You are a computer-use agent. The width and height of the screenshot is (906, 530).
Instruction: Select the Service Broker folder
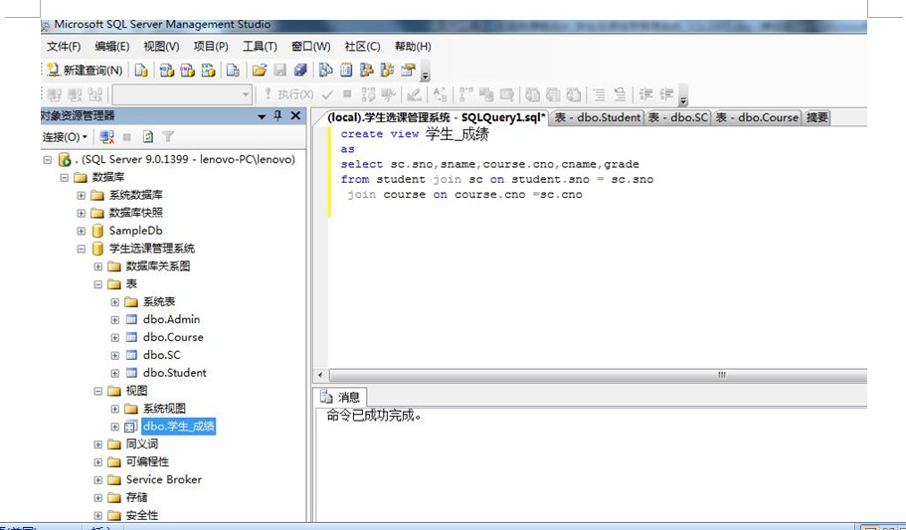(x=163, y=479)
